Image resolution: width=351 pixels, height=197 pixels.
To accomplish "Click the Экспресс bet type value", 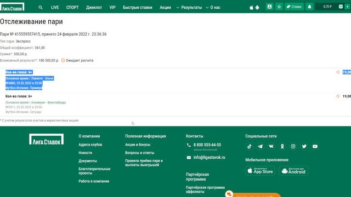I will [23, 42].
